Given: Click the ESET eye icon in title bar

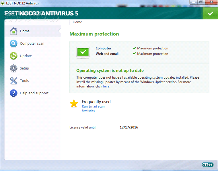Looking at the screenshot, I should point(3,3).
